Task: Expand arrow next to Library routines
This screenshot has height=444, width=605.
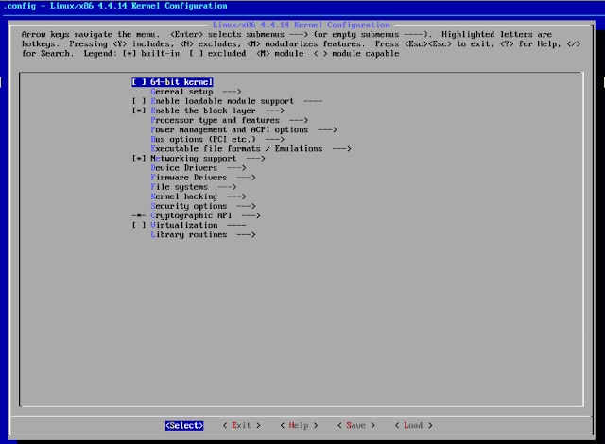Action: 246,234
